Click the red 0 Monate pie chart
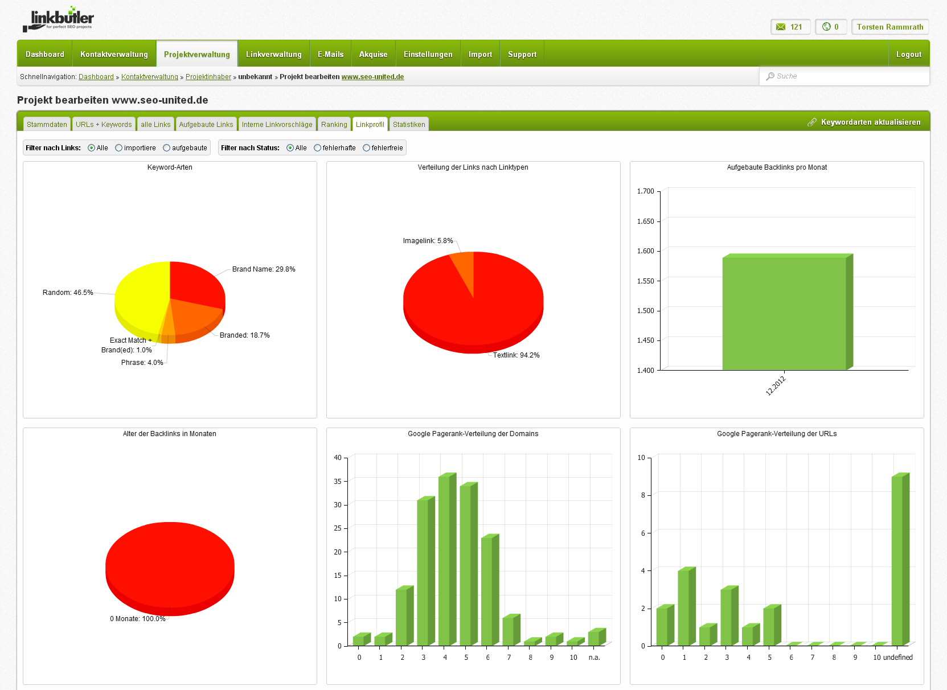The image size is (947, 690). coord(170,569)
